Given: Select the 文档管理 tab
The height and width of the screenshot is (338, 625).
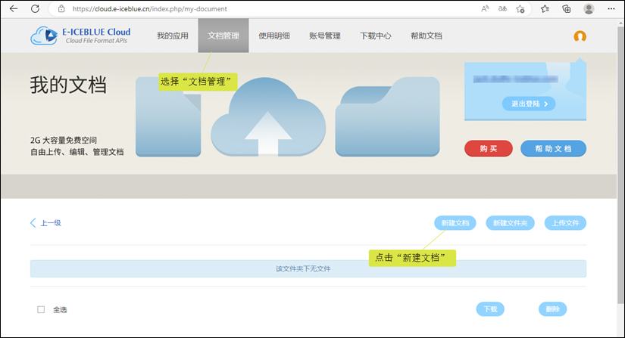Looking at the screenshot, I should pyautogui.click(x=223, y=36).
